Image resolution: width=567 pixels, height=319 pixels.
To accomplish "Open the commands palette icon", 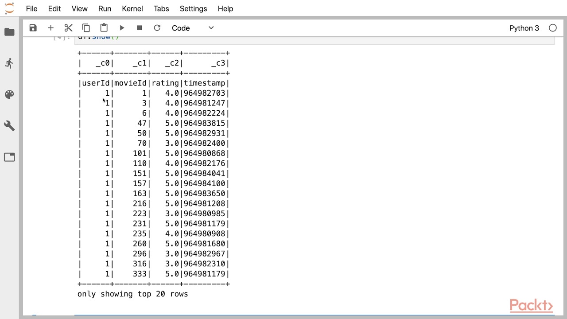I will pyautogui.click(x=9, y=94).
